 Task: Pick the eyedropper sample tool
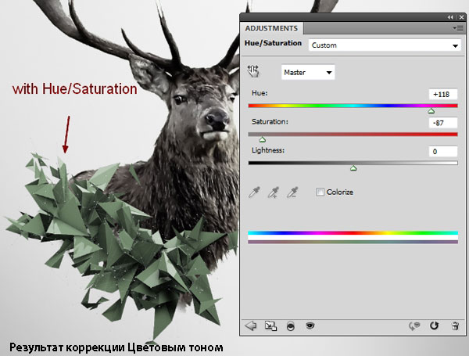254,192
